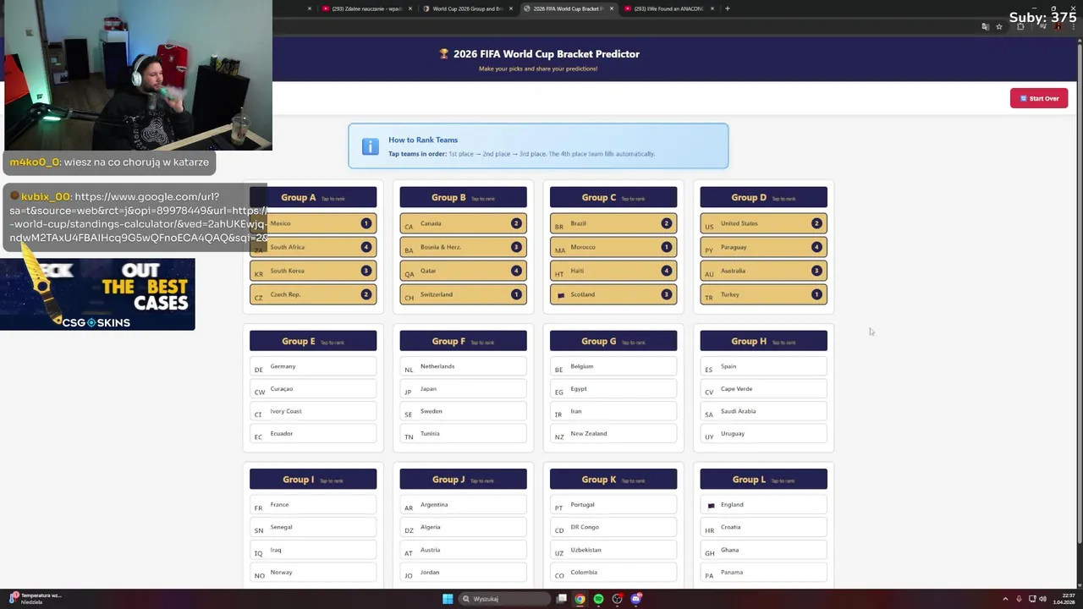Close the 2026 FIFA World Cup Bracket tab
1083x609 pixels.
pyautogui.click(x=612, y=8)
